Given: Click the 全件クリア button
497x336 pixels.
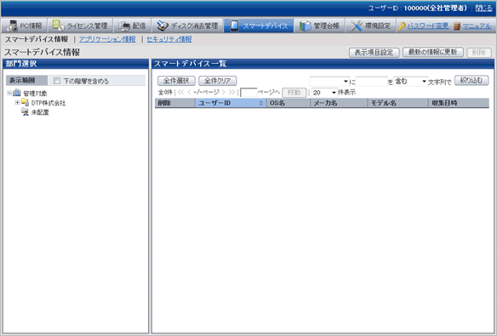Looking at the screenshot, I should [x=218, y=81].
